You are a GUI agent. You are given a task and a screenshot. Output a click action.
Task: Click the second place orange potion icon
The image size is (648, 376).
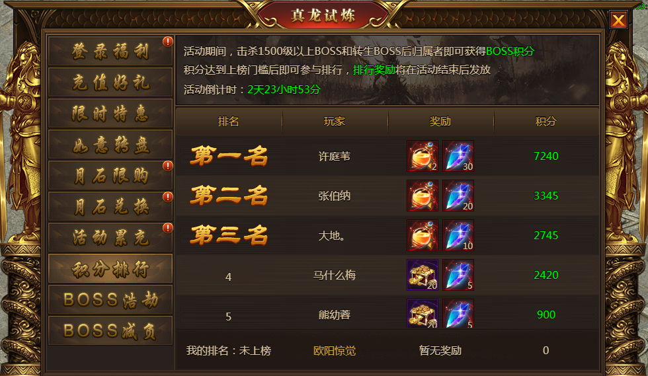point(423,196)
